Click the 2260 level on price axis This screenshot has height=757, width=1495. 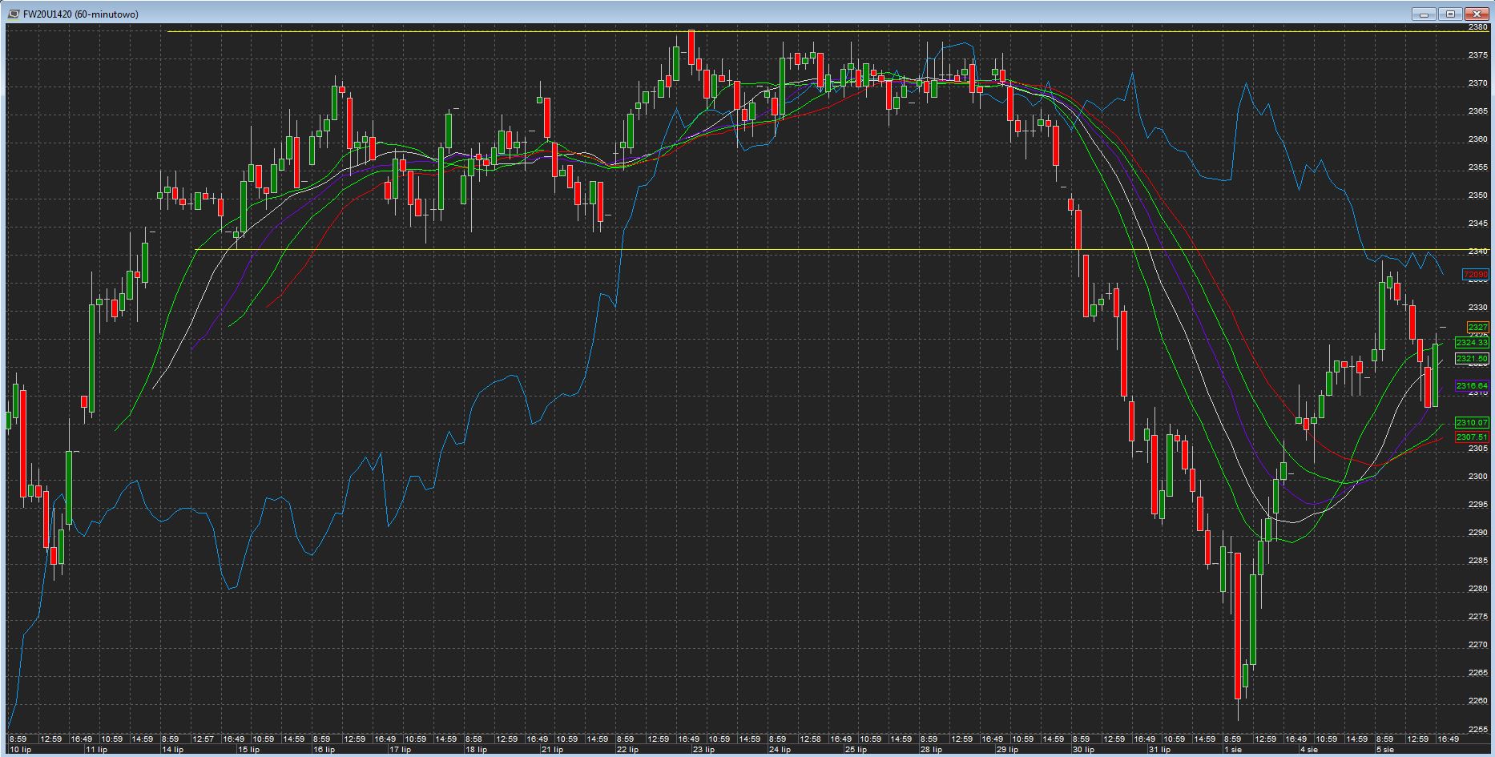(x=1478, y=701)
